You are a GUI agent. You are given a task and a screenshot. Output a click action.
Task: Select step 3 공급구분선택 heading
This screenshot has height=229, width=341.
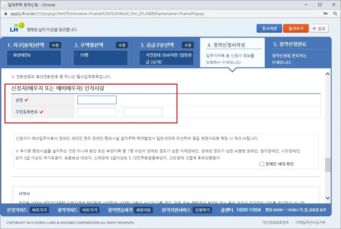click(157, 45)
